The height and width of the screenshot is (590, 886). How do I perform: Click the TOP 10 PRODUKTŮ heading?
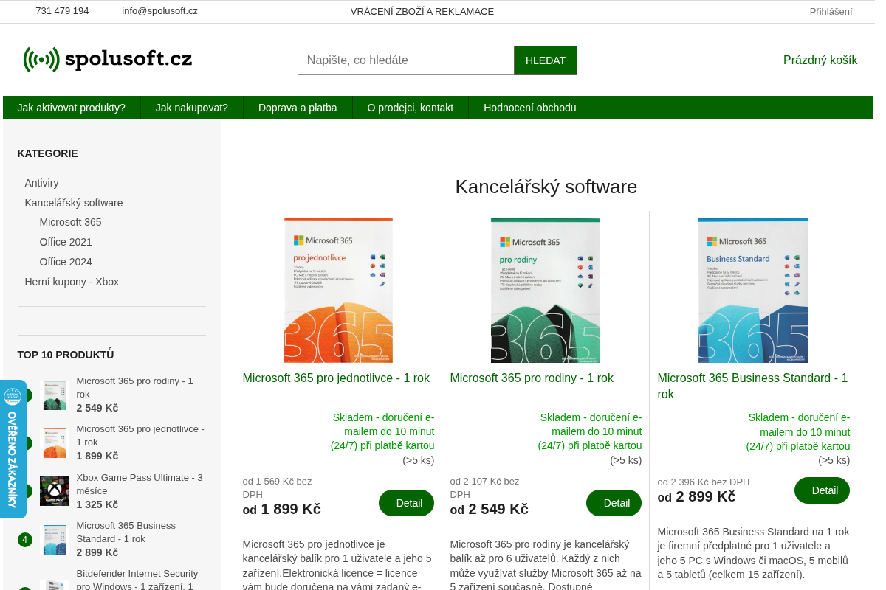[66, 355]
